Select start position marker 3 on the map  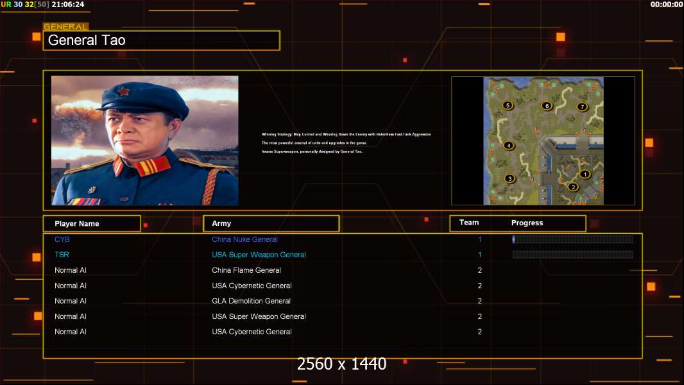(509, 178)
